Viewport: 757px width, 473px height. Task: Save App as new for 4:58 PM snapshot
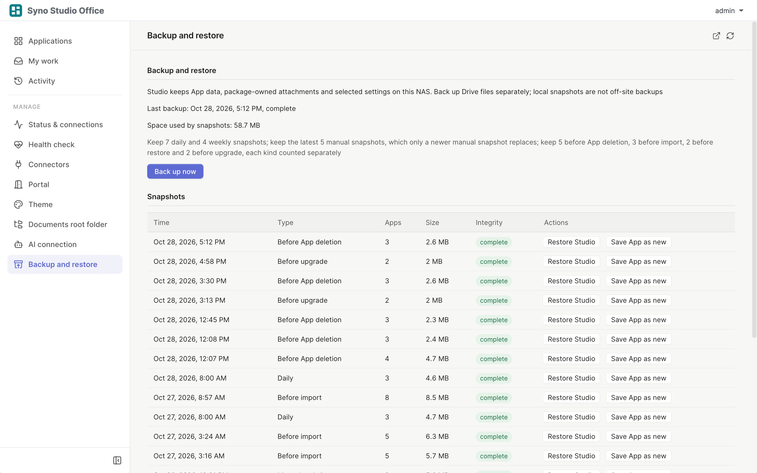(638, 261)
